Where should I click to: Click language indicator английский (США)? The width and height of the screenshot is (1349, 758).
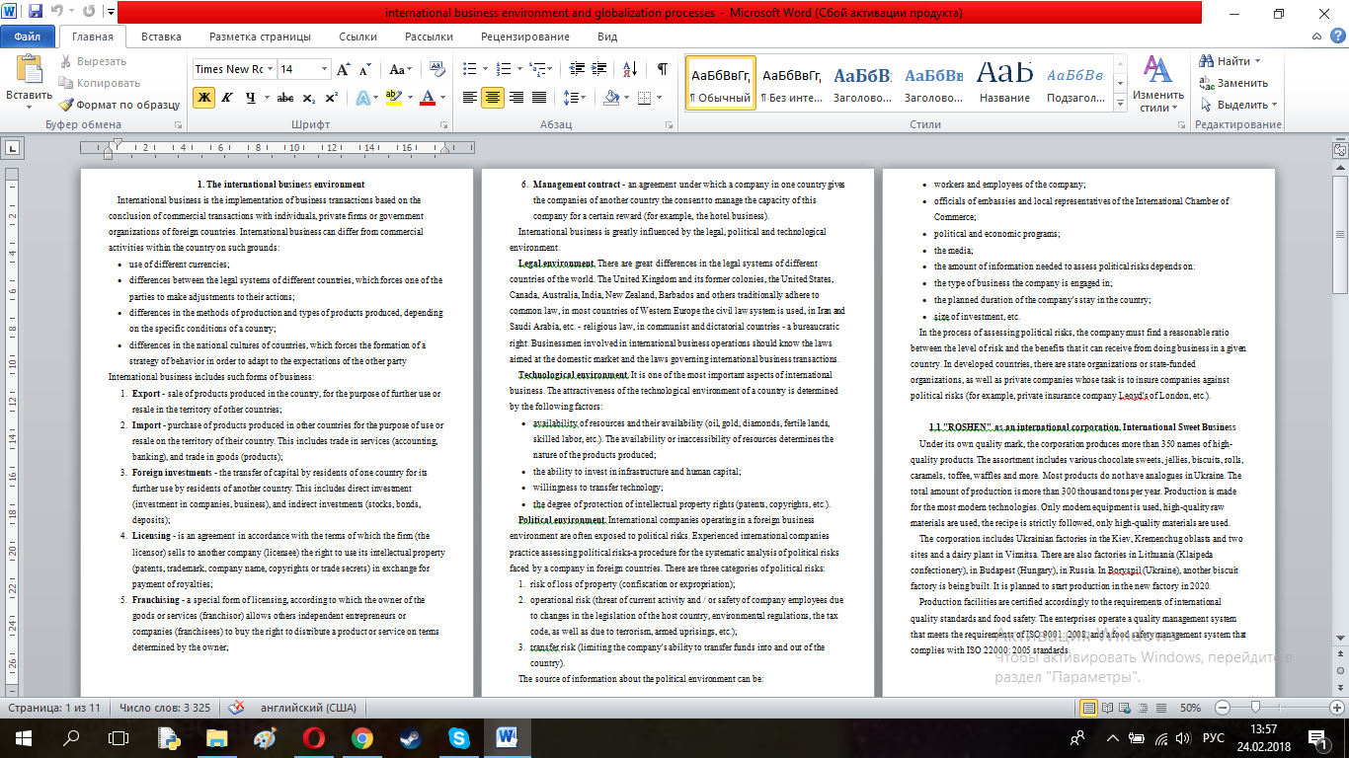pos(306,708)
